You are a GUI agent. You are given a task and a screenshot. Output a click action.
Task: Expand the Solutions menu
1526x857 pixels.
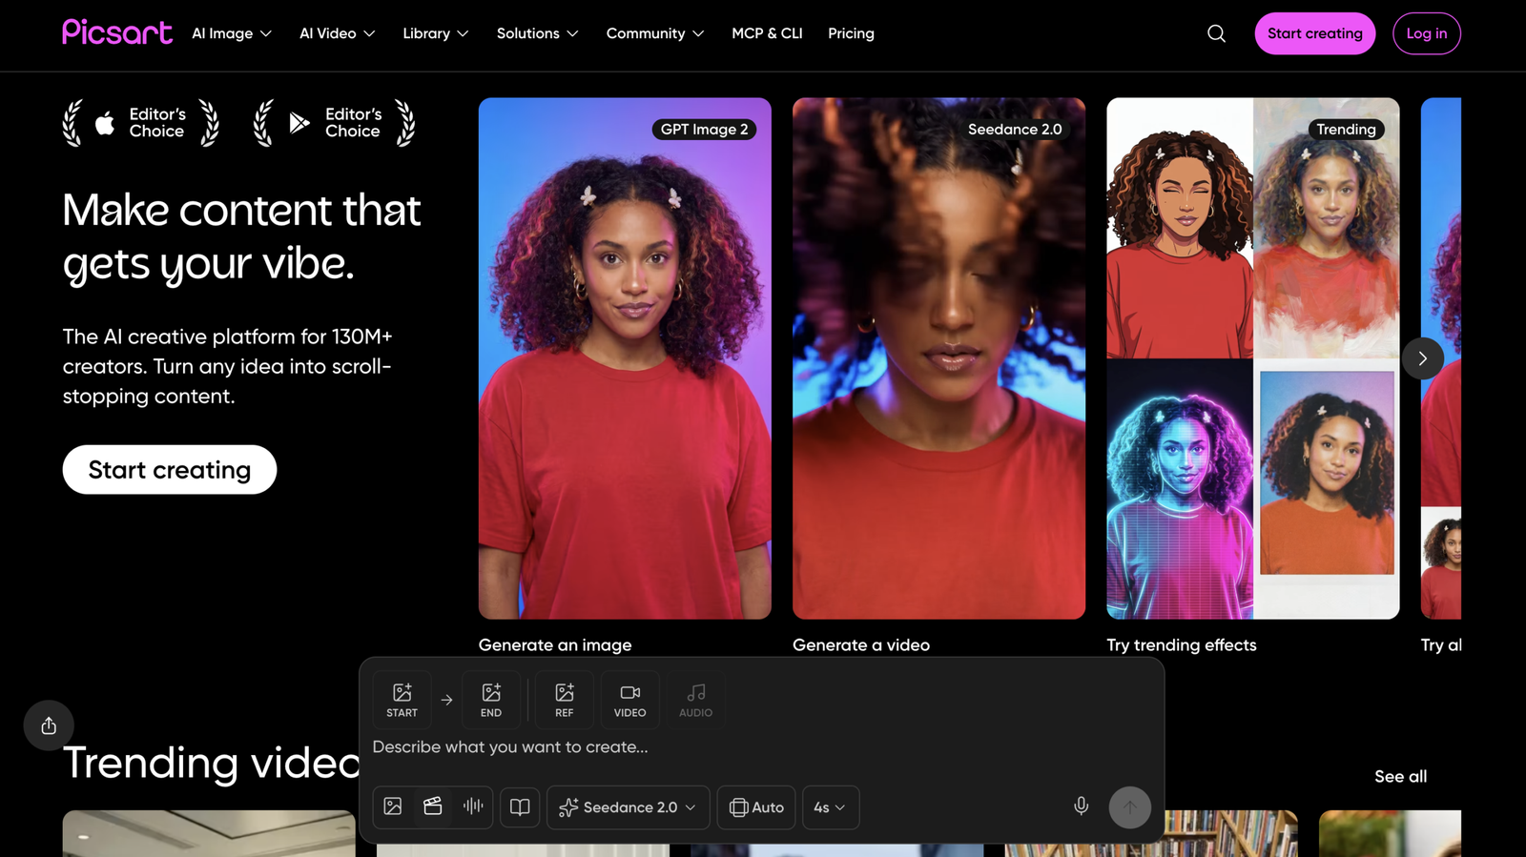click(538, 33)
